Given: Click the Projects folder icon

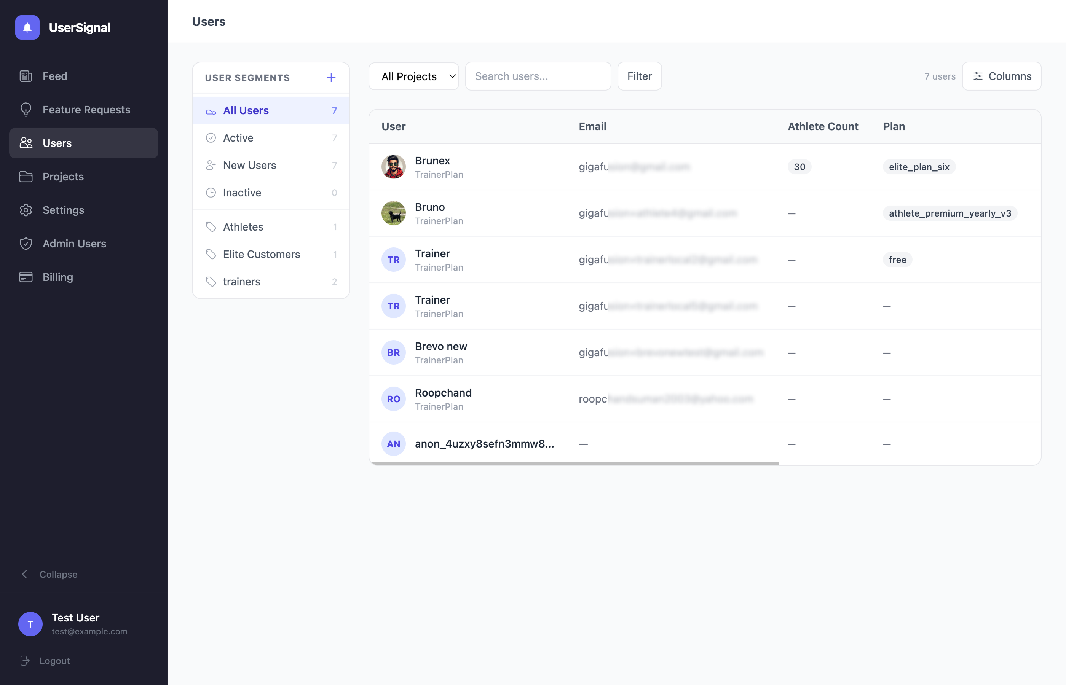Looking at the screenshot, I should pyautogui.click(x=26, y=177).
